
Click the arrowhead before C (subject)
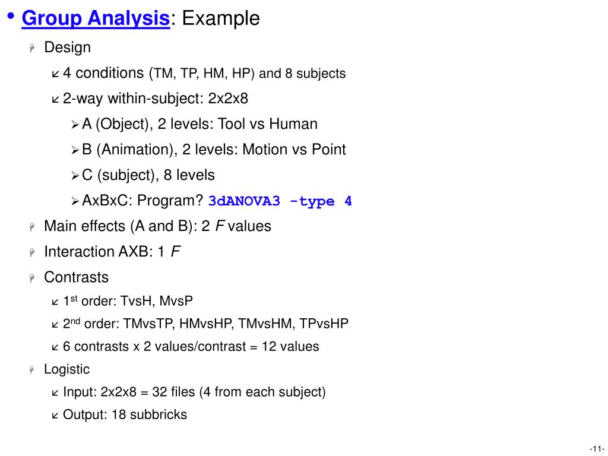point(75,176)
